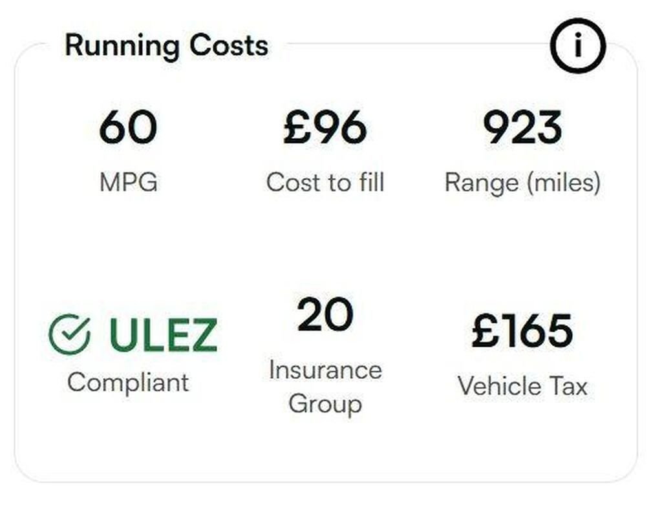Click the pound sign before 96
Screen dimensions: 662x508
click(x=296, y=127)
